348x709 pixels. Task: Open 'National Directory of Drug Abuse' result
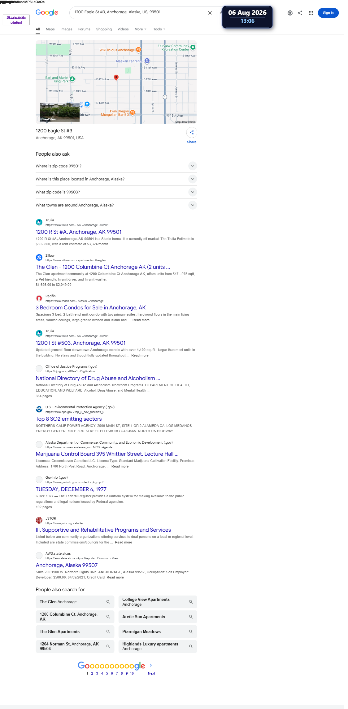coord(98,378)
